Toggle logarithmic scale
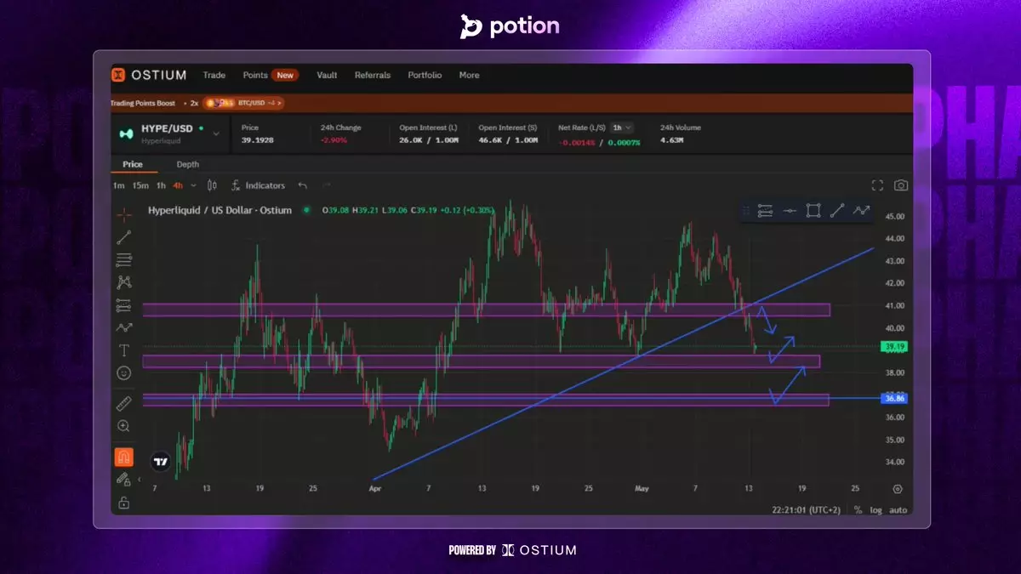Viewport: 1021px width, 574px height. (876, 510)
